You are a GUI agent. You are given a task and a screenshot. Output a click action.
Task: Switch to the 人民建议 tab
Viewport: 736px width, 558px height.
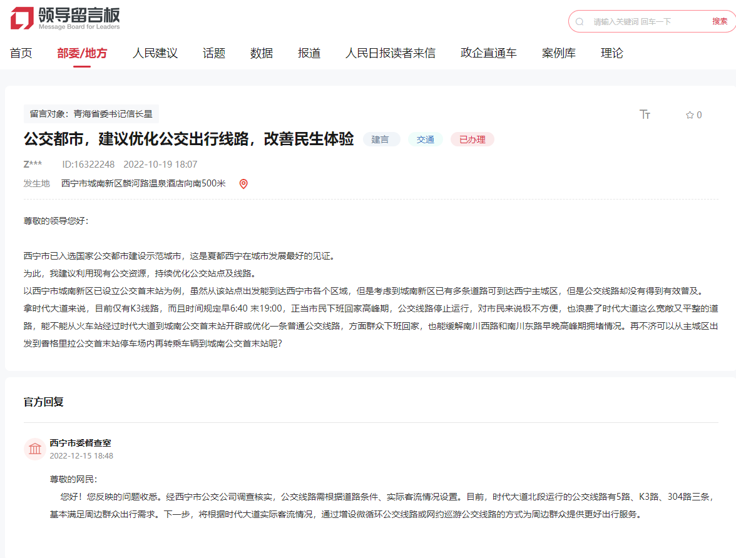[155, 53]
